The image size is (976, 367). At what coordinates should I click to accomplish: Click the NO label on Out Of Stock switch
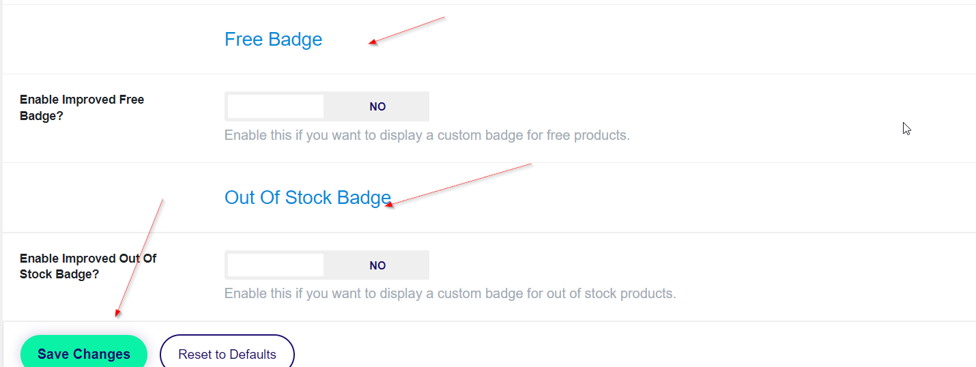tap(377, 265)
